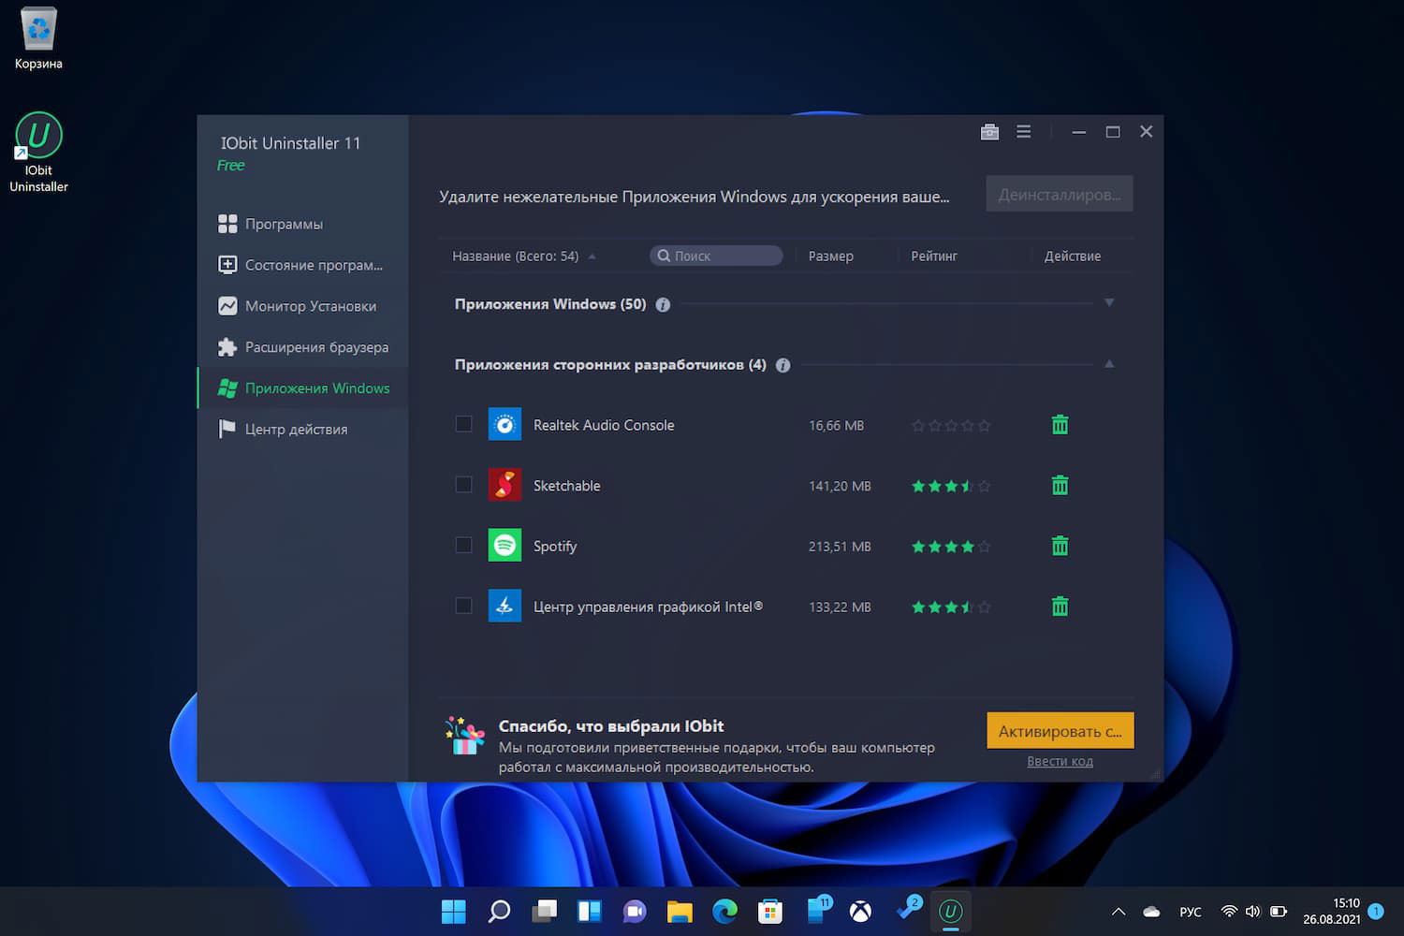Sort the list by Название column
This screenshot has width=1404, height=936.
[516, 256]
